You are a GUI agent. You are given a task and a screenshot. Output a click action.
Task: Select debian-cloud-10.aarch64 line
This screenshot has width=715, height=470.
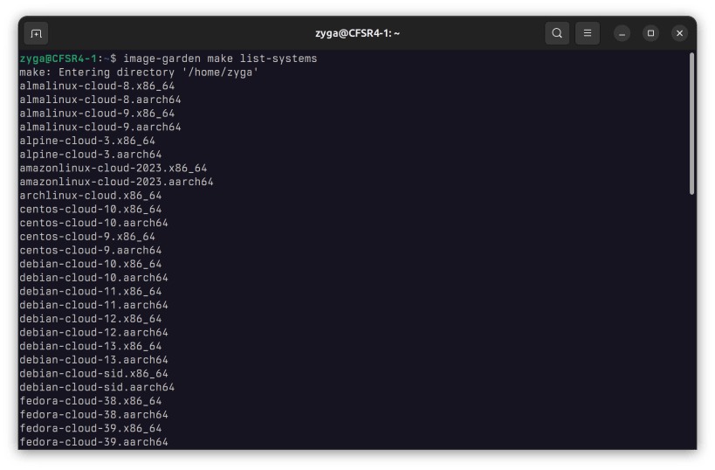tap(94, 278)
